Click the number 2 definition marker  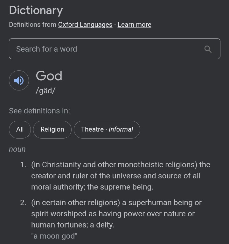point(23,203)
